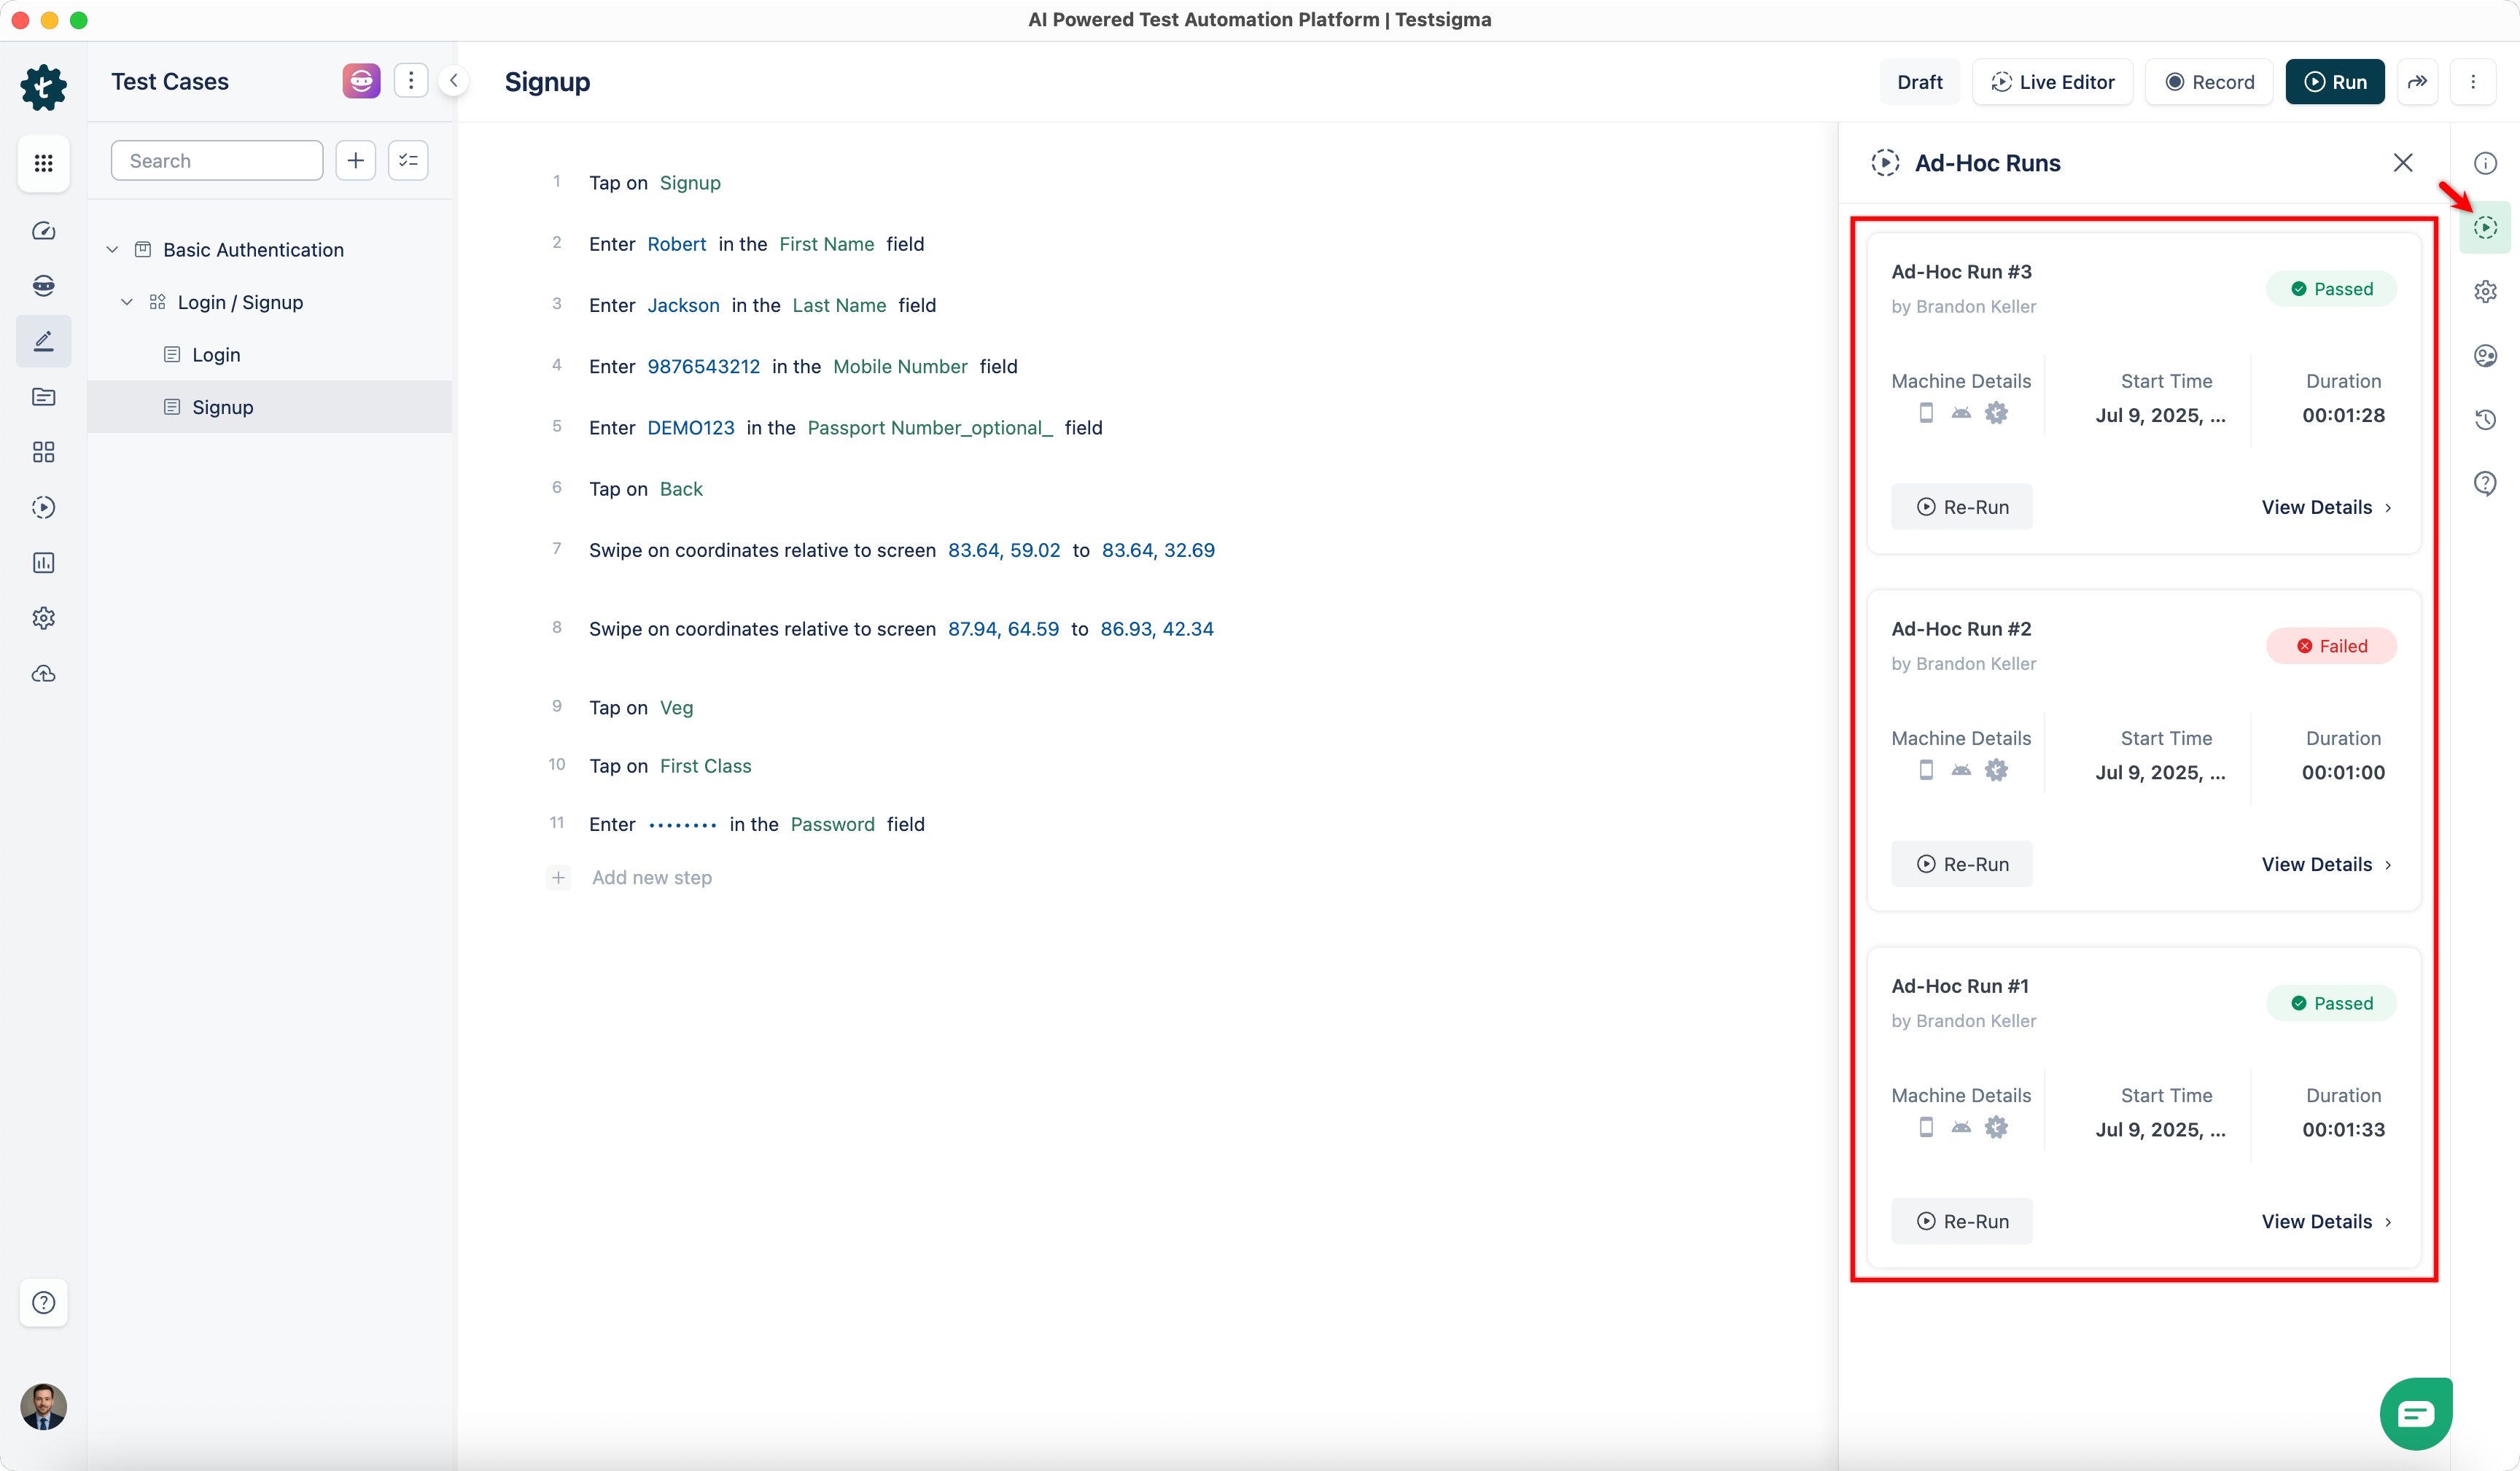The width and height of the screenshot is (2520, 1471).
Task: Open run results icon in left sidebar
Action: pyautogui.click(x=43, y=507)
